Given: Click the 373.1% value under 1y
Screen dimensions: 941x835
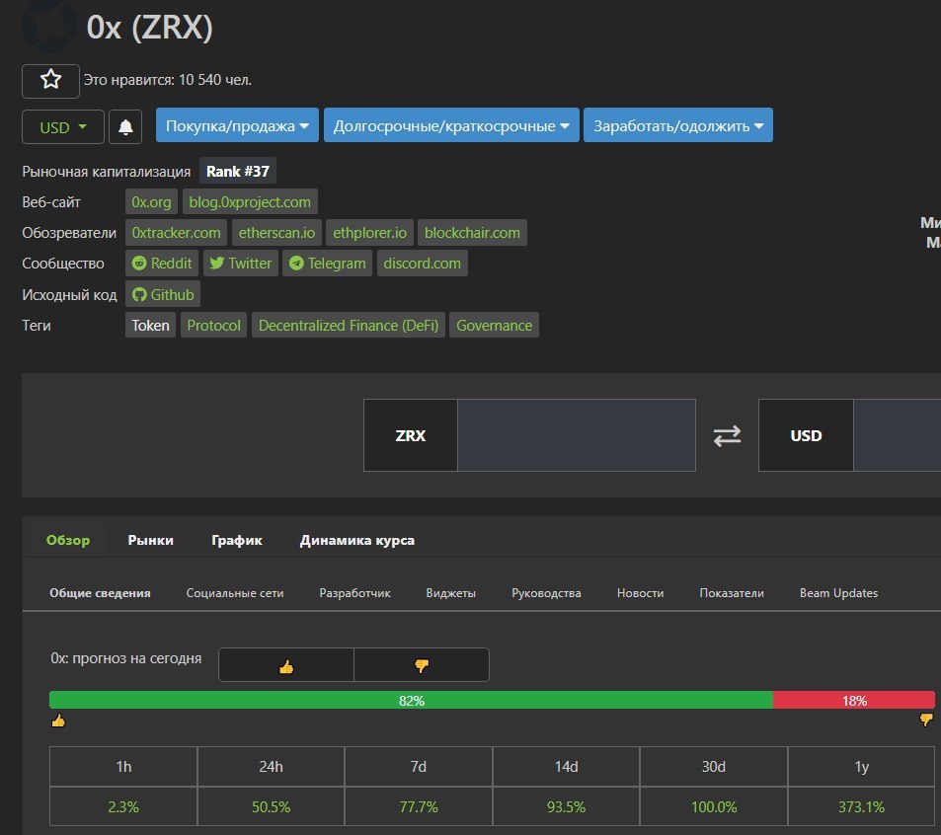Looking at the screenshot, I should point(861,806).
